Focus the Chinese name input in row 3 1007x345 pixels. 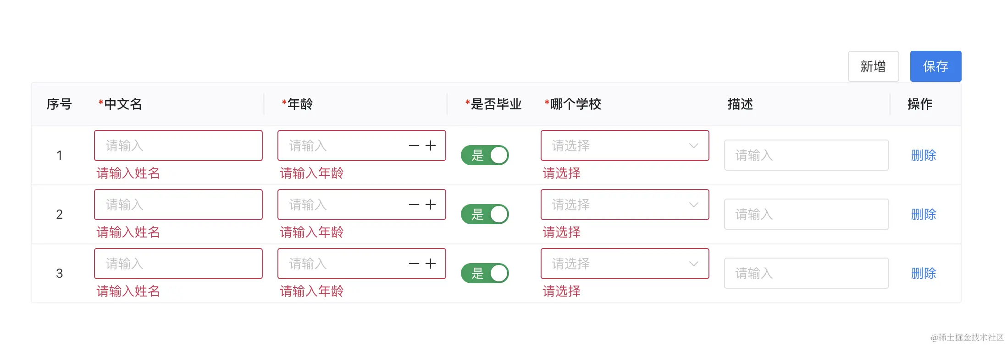(178, 264)
